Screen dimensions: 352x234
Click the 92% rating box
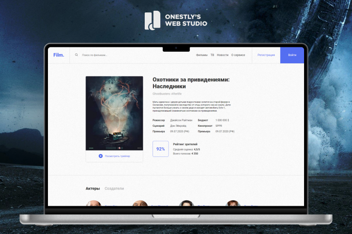tap(160, 149)
